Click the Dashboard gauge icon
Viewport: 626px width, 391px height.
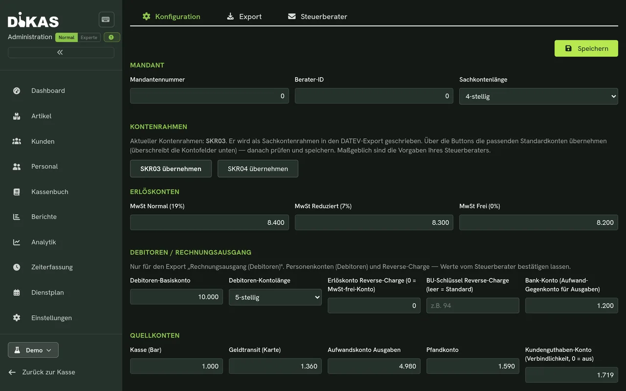(x=17, y=90)
